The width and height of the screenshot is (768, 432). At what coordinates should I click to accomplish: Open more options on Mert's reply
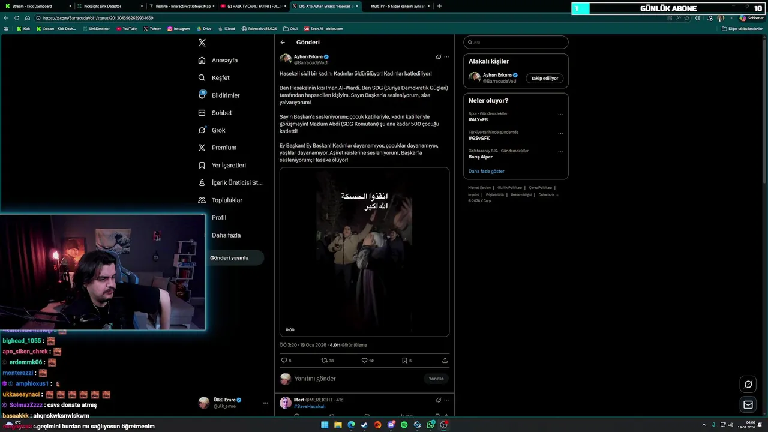click(446, 400)
